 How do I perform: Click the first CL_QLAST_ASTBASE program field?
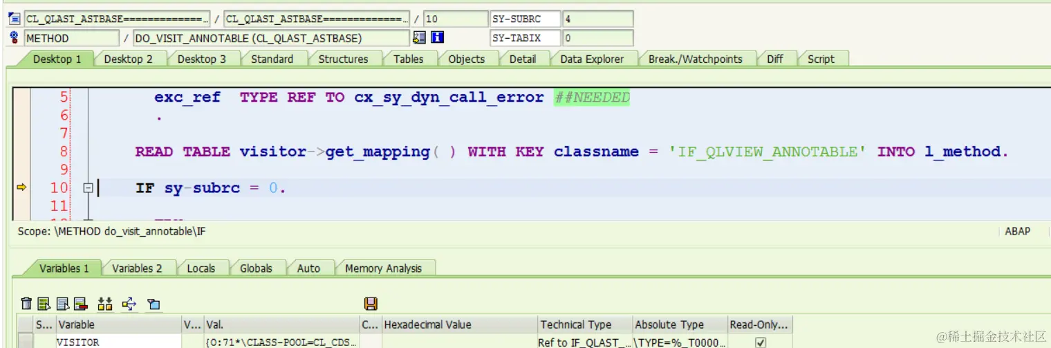coord(117,19)
